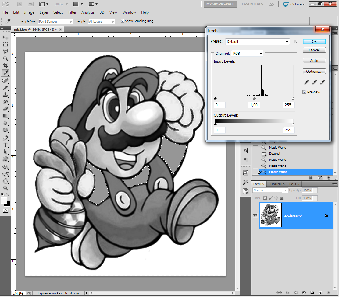Select the Zoom tool
The height and width of the screenshot is (297, 339).
[x=5, y=188]
